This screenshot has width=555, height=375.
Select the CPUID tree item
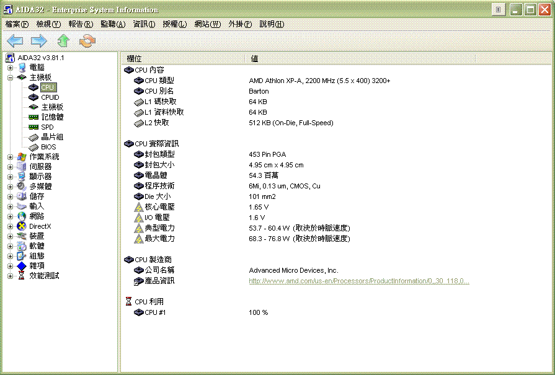[50, 97]
